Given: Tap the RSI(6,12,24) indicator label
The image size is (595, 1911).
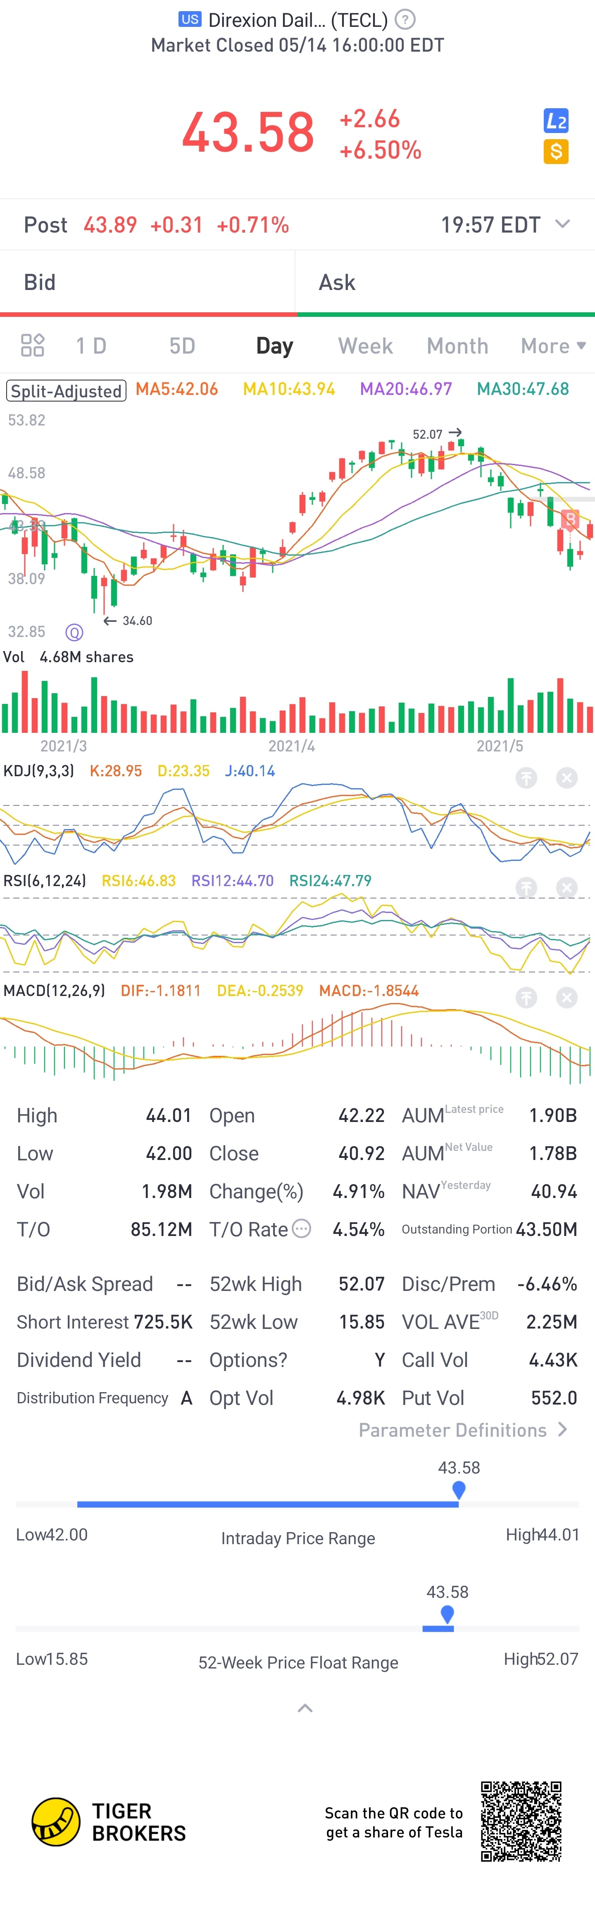Looking at the screenshot, I should [x=45, y=881].
